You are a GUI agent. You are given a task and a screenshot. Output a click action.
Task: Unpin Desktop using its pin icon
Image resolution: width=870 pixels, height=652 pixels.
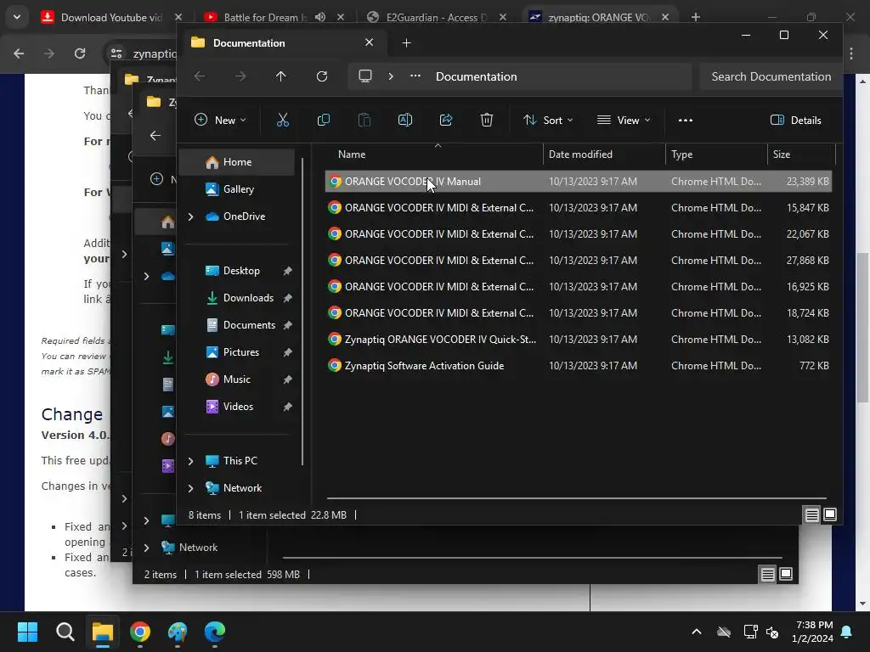pos(287,271)
